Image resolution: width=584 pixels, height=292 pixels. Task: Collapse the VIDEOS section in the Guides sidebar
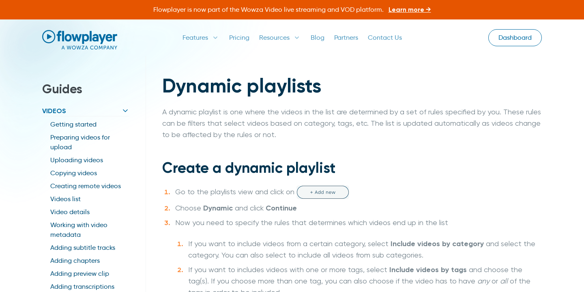(125, 110)
